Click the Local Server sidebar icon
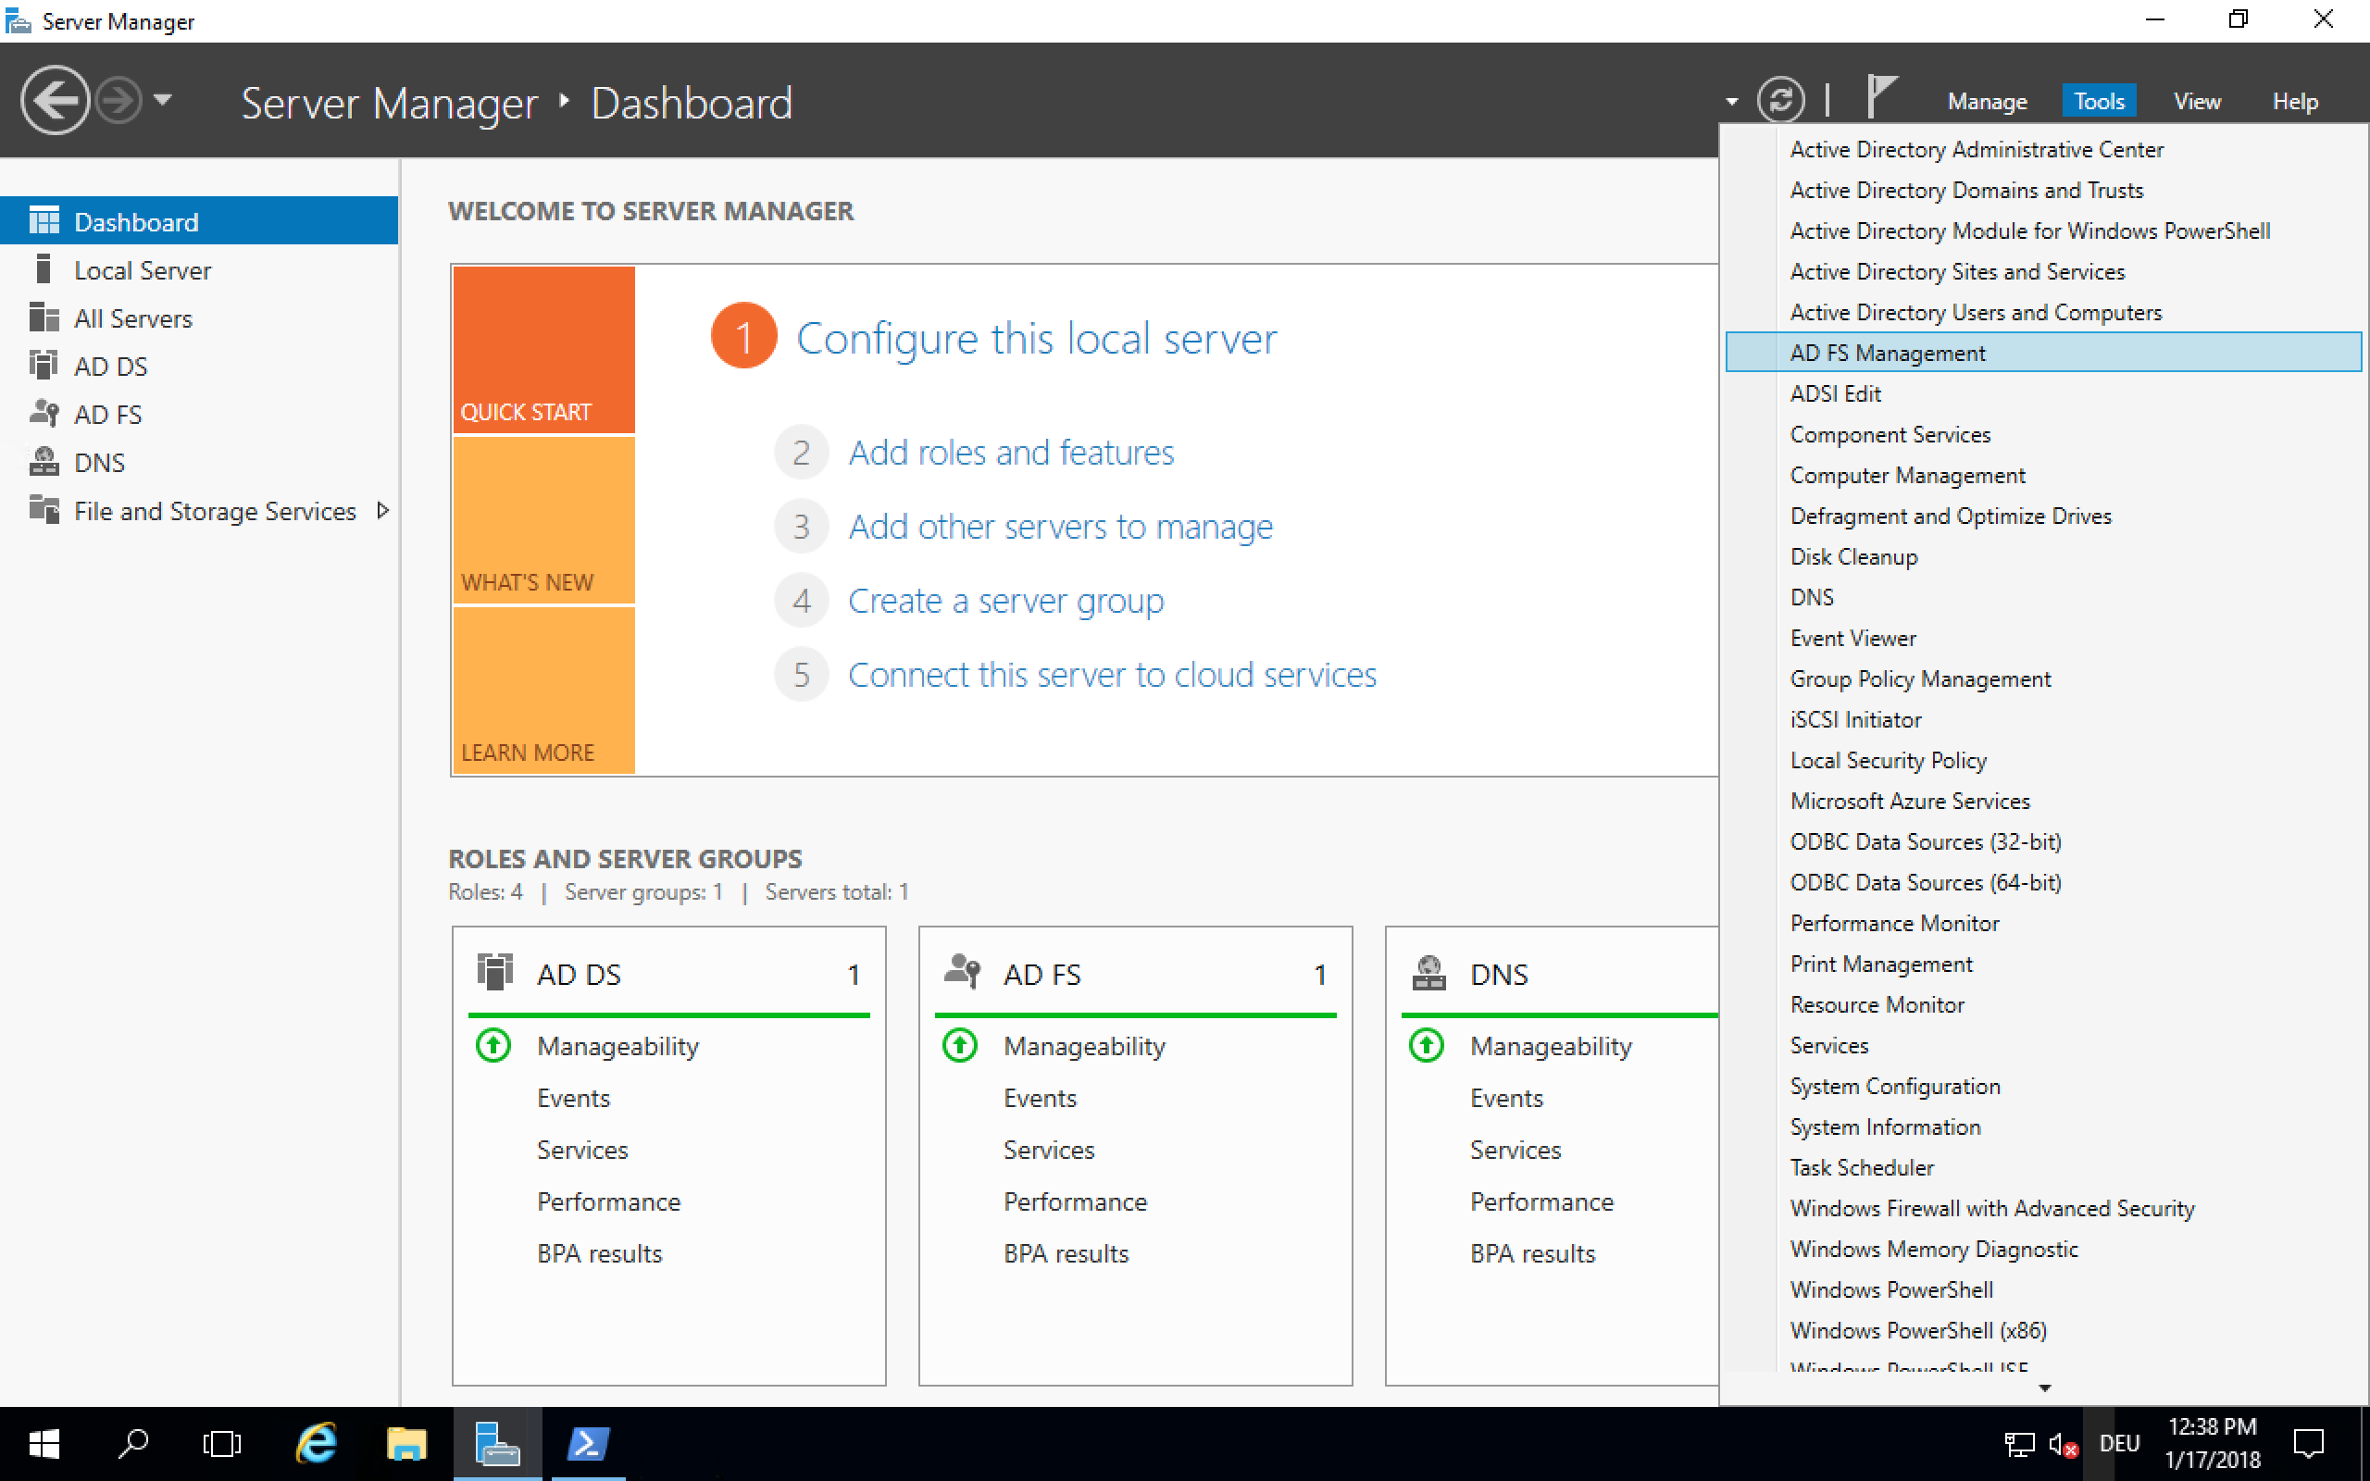This screenshot has height=1481, width=2370. coord(44,269)
